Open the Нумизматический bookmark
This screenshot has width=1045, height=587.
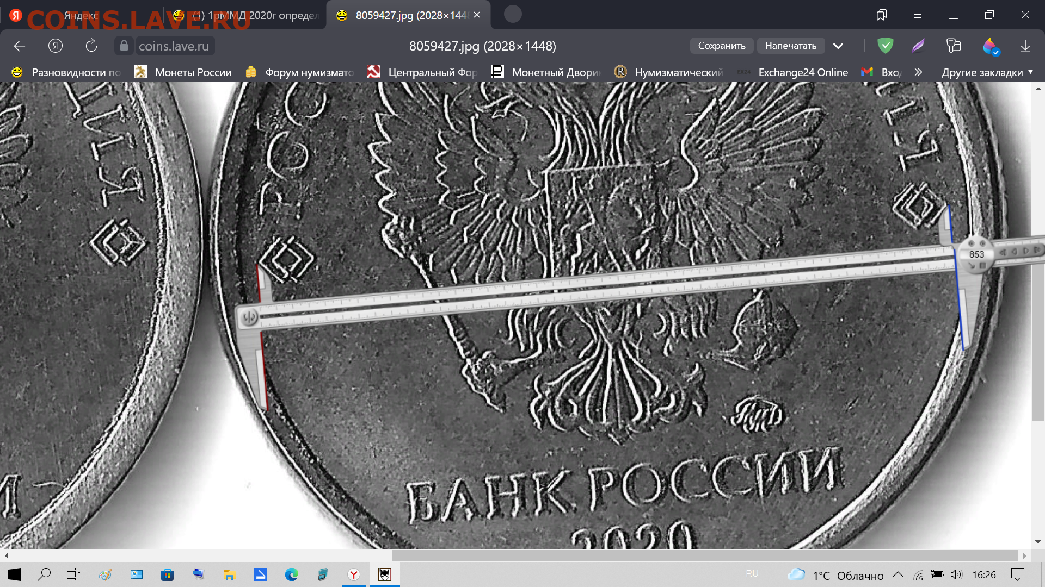(x=669, y=72)
